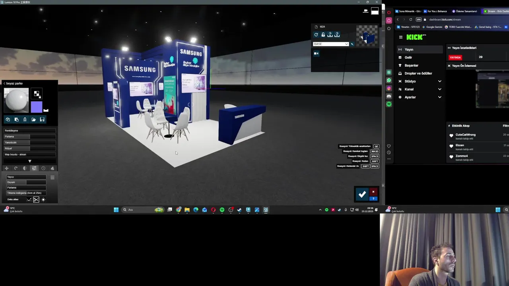This screenshot has height=286, width=509.
Task: Click the load material folder icon
Action: pos(33,119)
